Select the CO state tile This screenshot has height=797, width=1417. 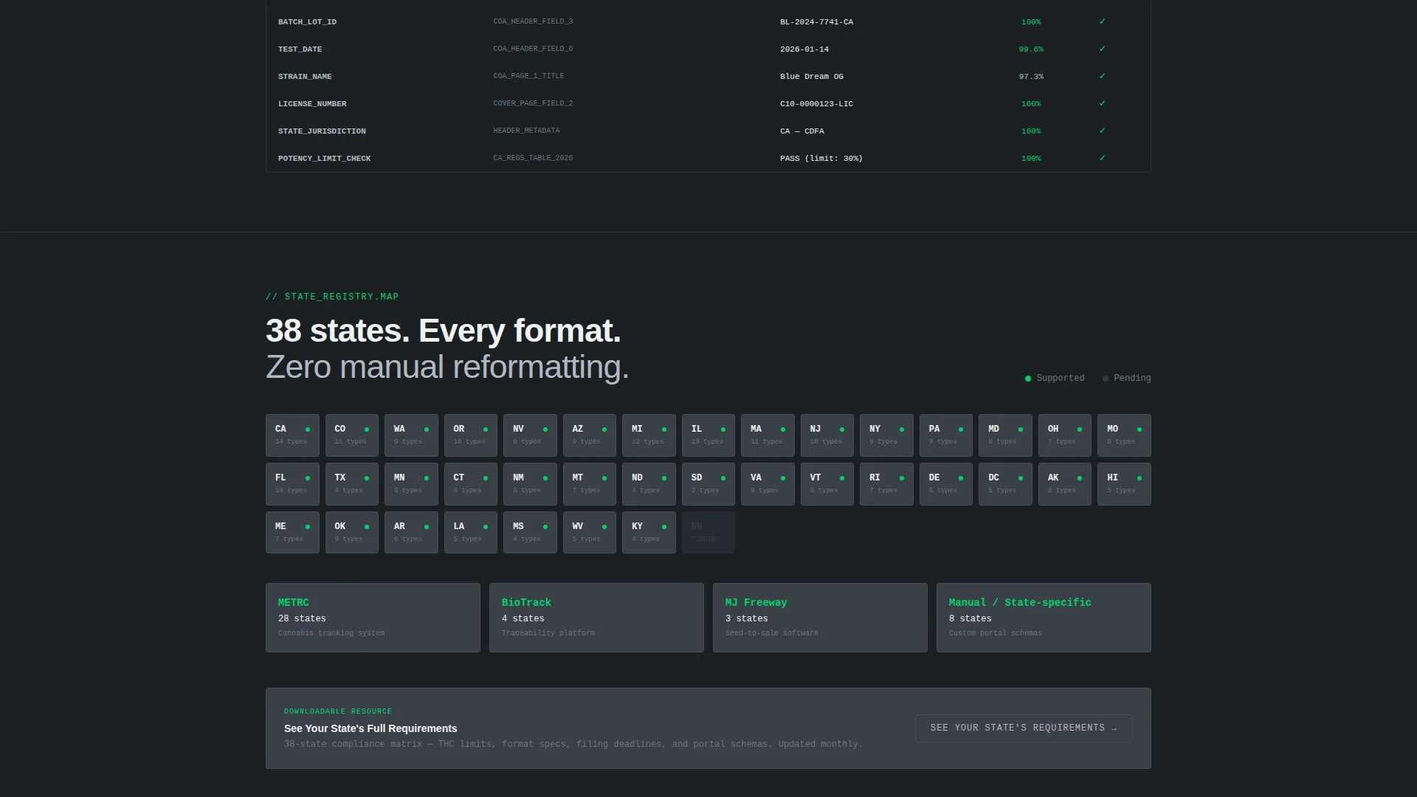[x=352, y=435]
